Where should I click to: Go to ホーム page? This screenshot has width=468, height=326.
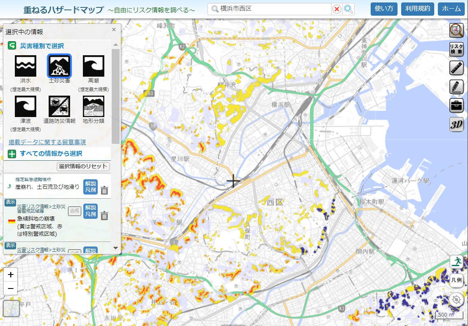click(451, 9)
